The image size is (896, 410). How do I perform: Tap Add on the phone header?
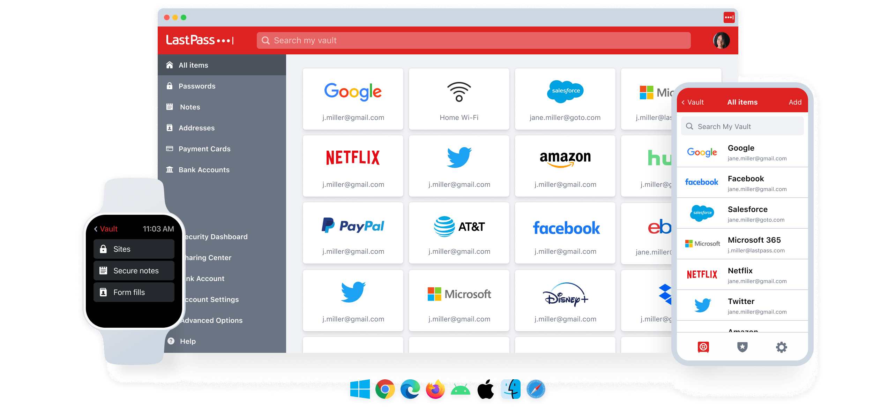(795, 102)
